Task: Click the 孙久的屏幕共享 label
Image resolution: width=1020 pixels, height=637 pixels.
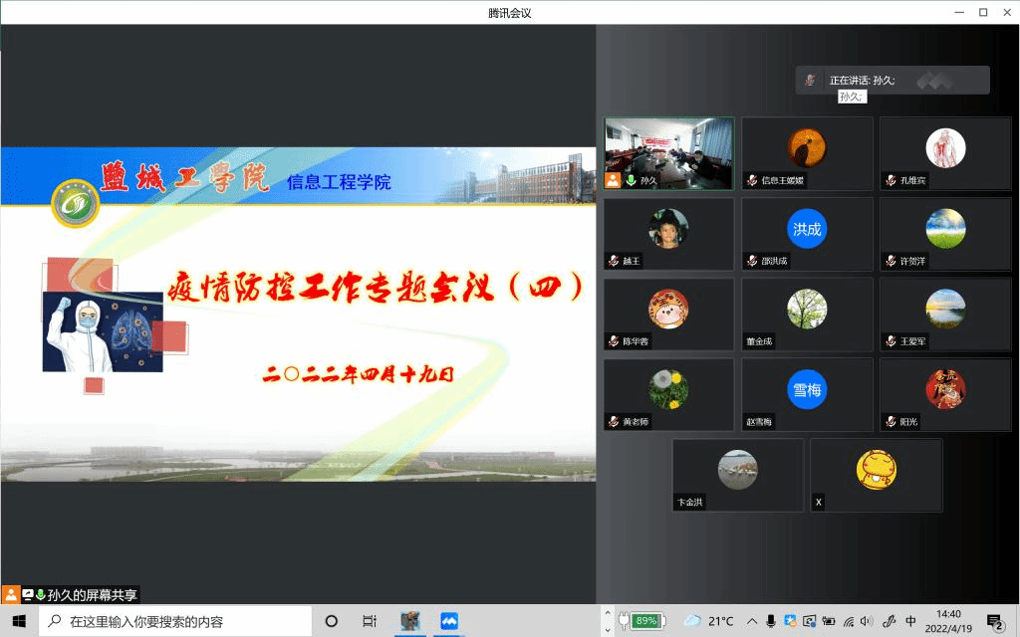Action: pyautogui.click(x=92, y=595)
